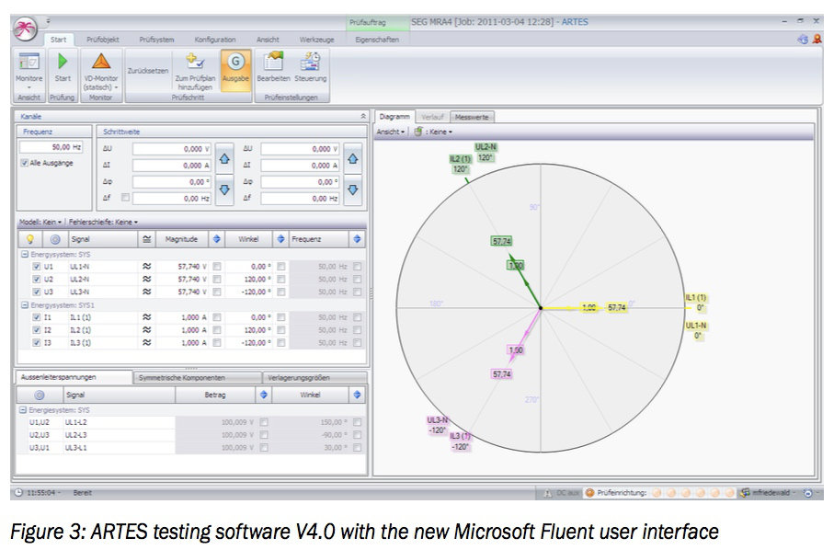Click waveform column header icon

(x=147, y=239)
